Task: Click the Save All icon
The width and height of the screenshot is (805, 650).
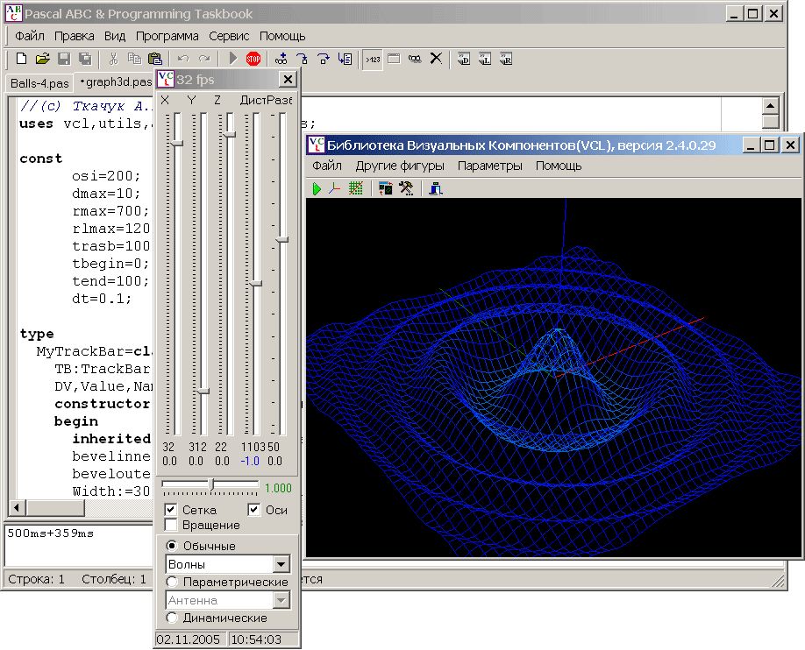Action: click(x=85, y=59)
